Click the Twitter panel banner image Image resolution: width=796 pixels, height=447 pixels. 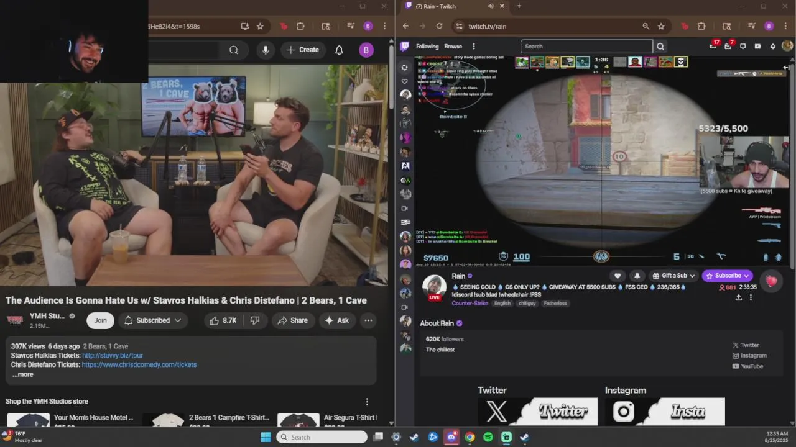(537, 412)
